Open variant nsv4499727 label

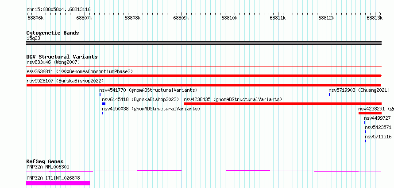click(x=377, y=118)
